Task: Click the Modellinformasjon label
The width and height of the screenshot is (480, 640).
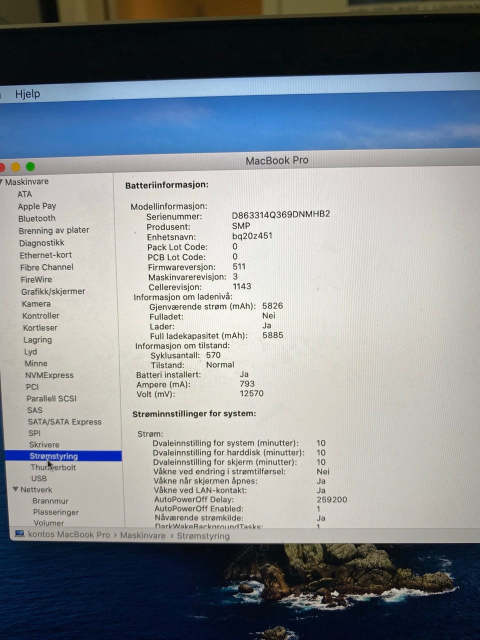Action: [169, 206]
